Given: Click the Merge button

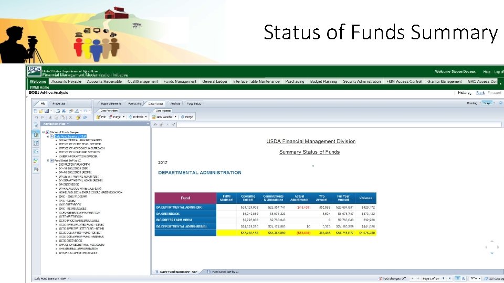Looking at the screenshot, I should click(187, 117).
